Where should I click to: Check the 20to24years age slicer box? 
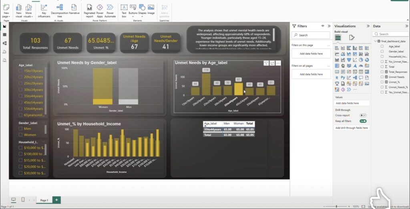20,77
